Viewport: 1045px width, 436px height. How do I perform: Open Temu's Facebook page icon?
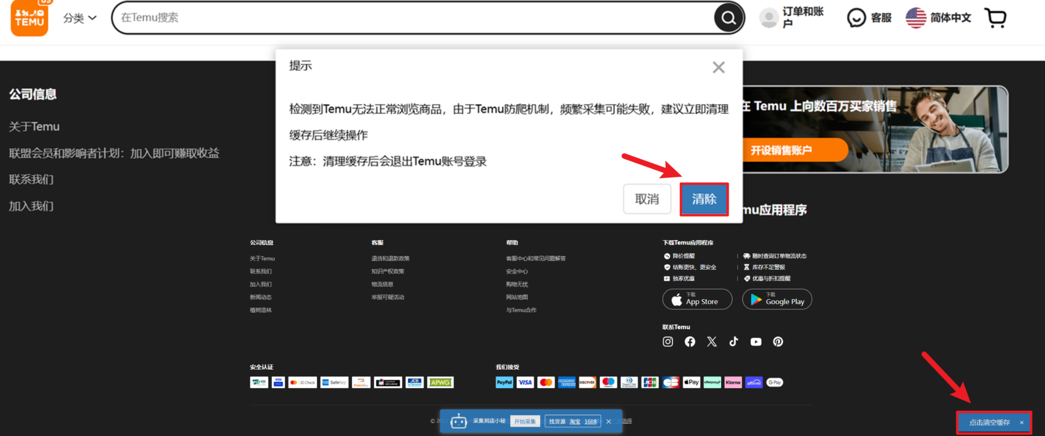690,341
